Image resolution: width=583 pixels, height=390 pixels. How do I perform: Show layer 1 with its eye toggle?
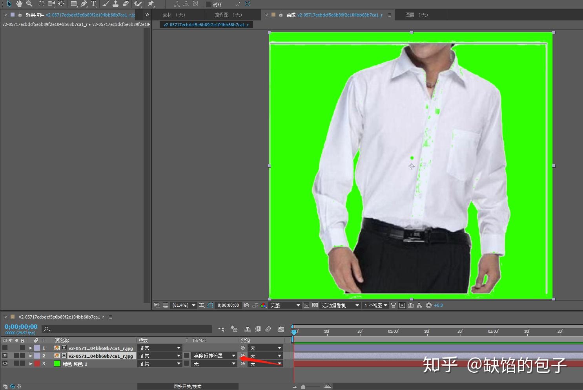[x=5, y=348]
